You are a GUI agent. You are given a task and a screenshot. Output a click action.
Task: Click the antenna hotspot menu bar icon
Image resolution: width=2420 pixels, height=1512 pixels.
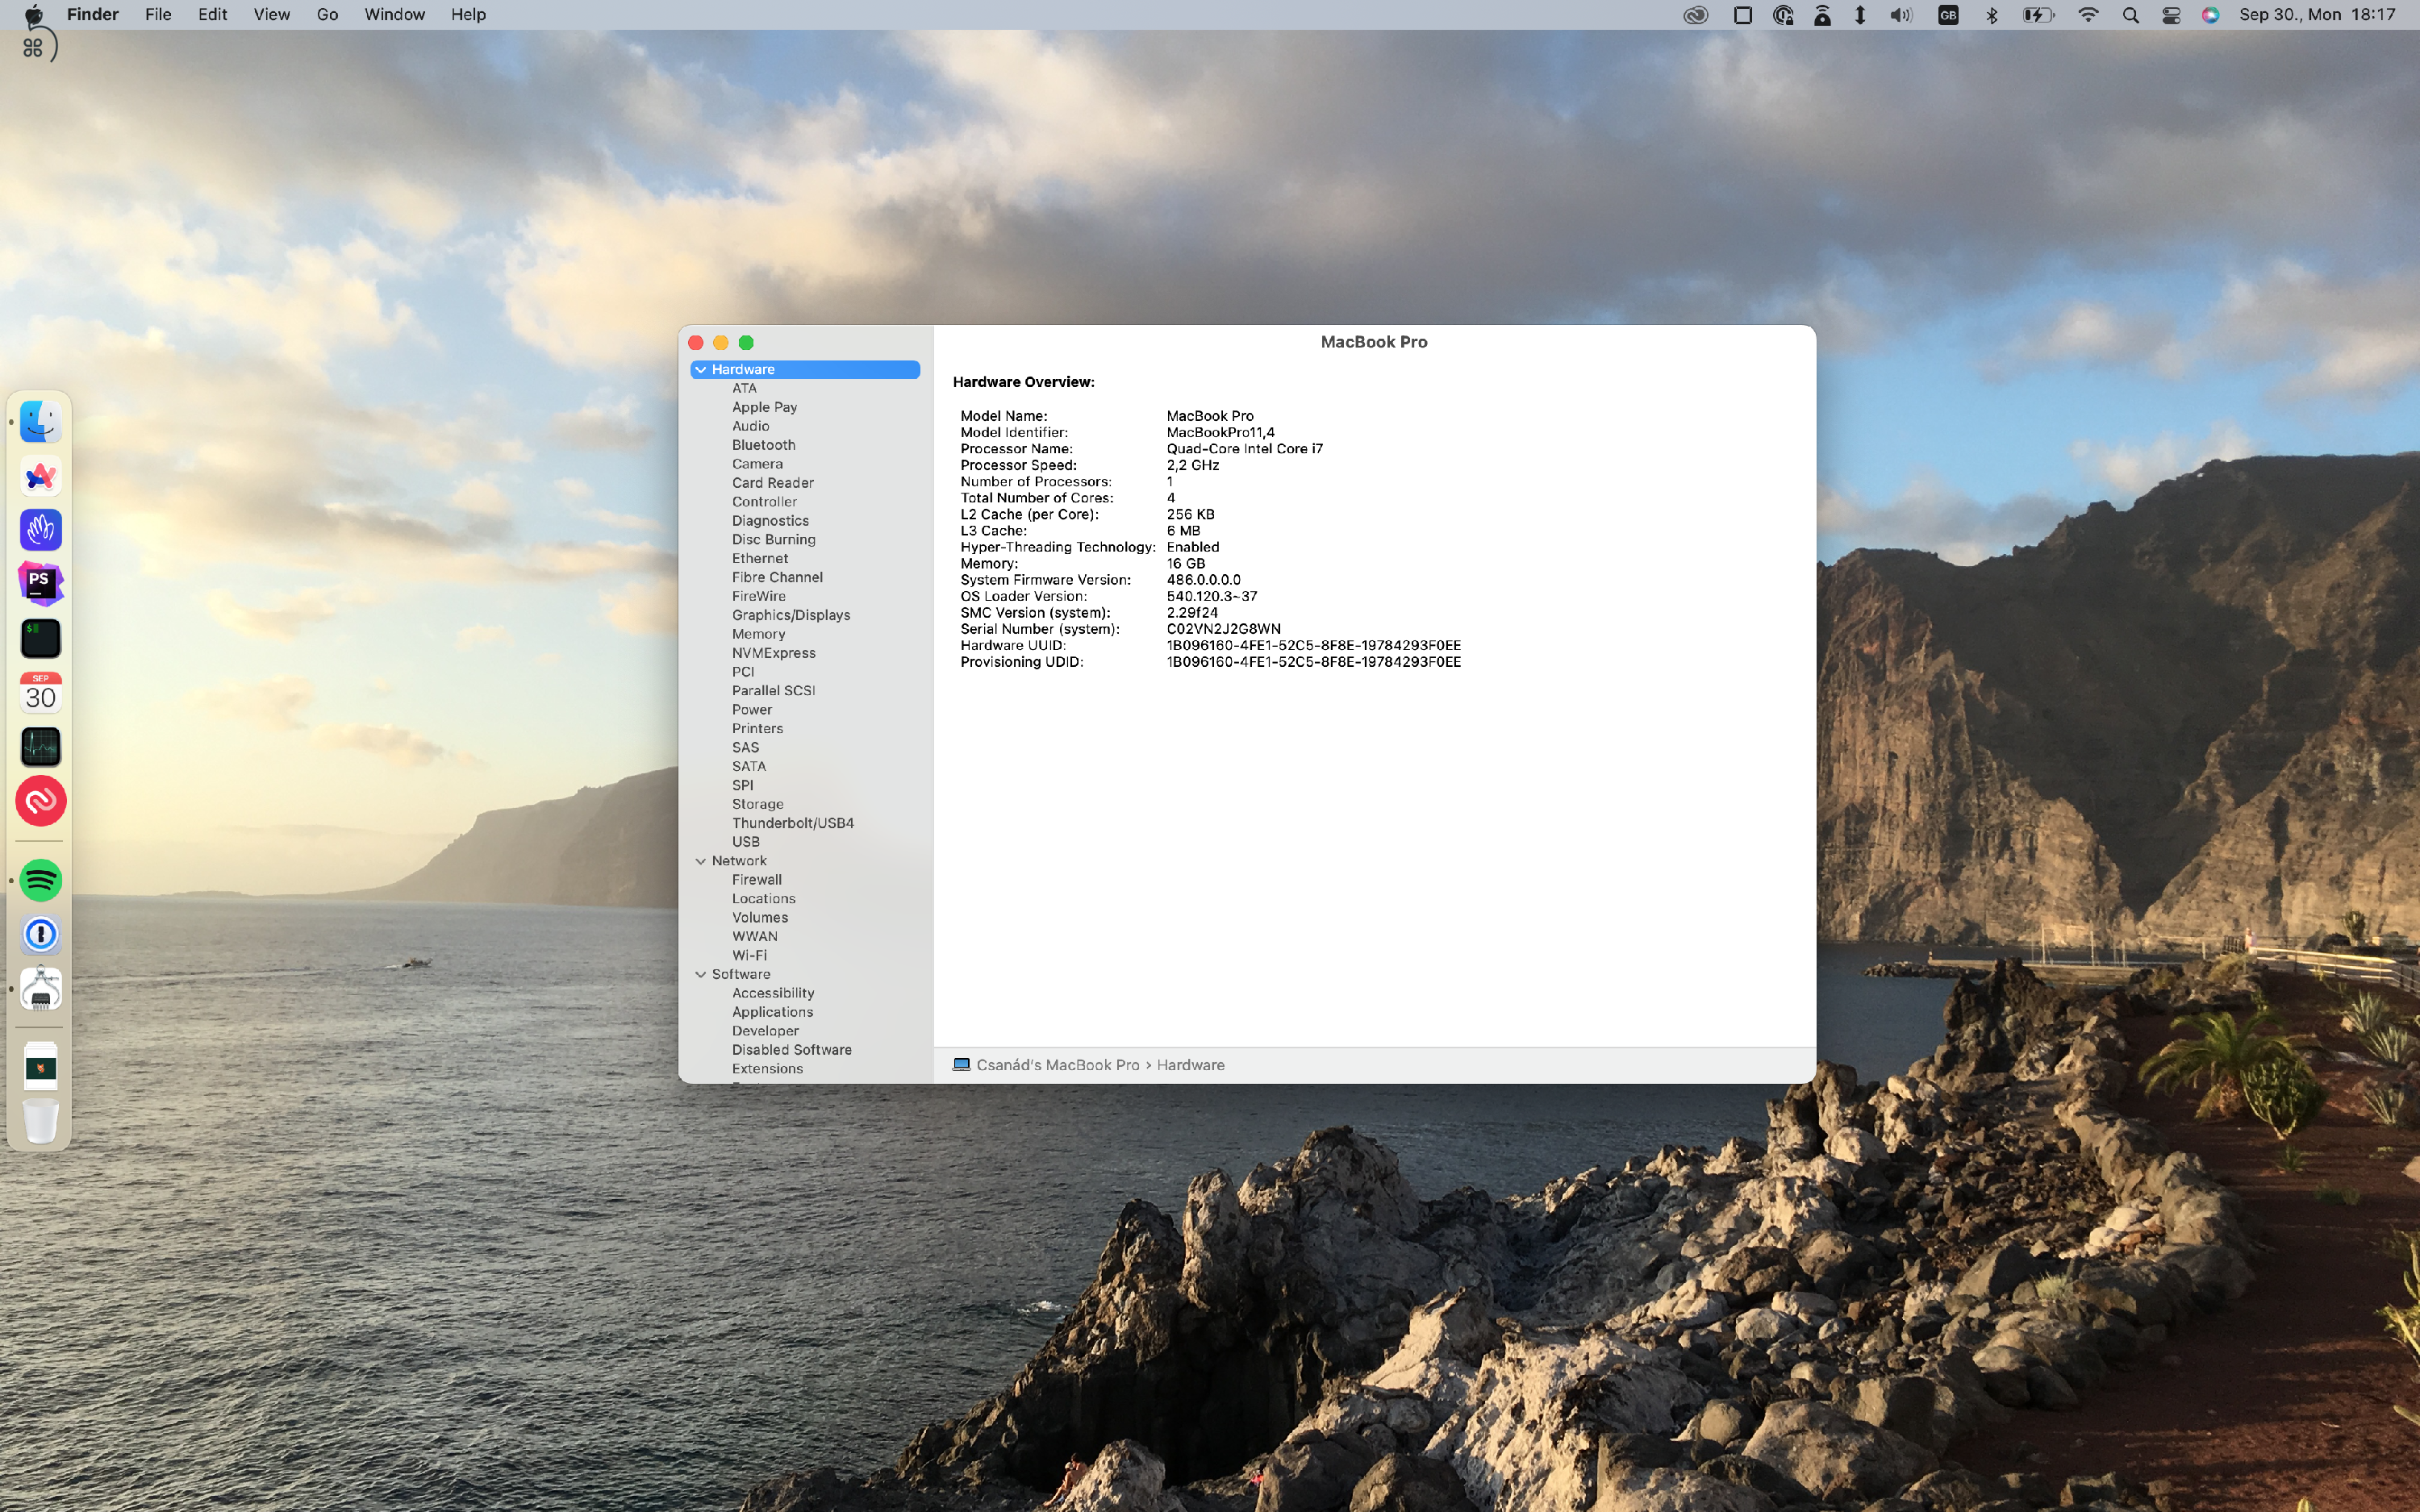pos(1822,15)
